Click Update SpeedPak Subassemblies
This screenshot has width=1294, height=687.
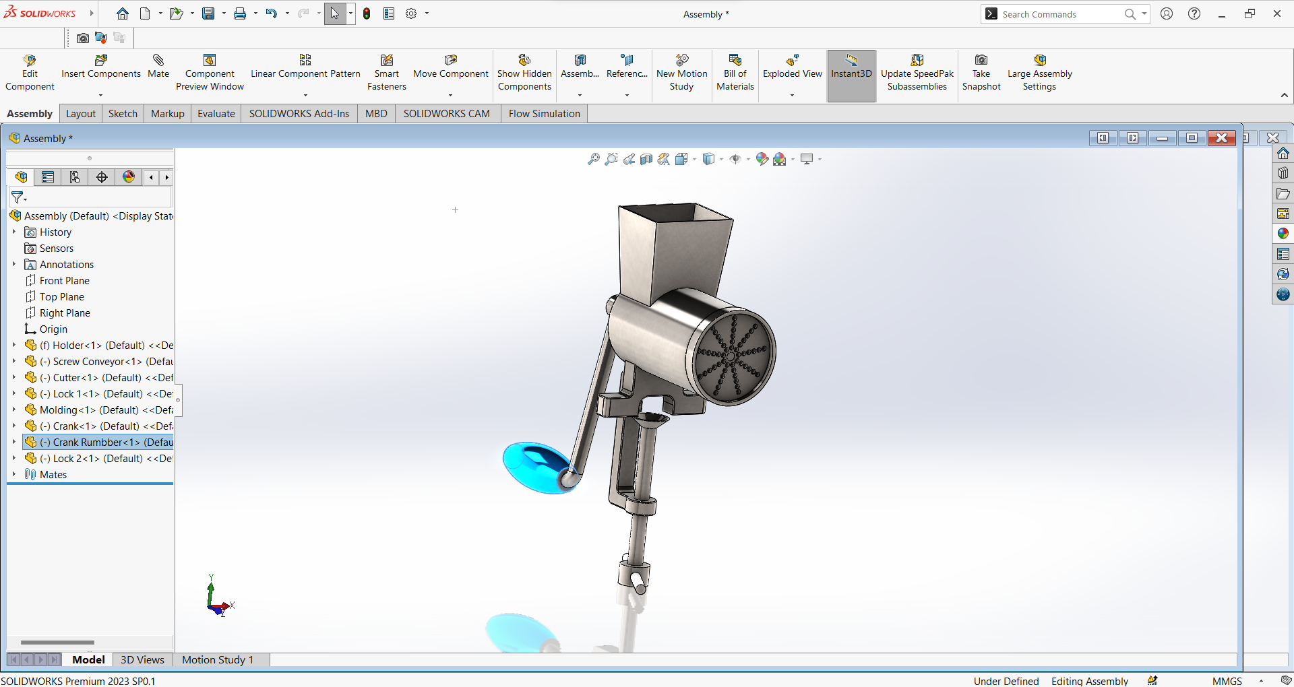click(917, 73)
